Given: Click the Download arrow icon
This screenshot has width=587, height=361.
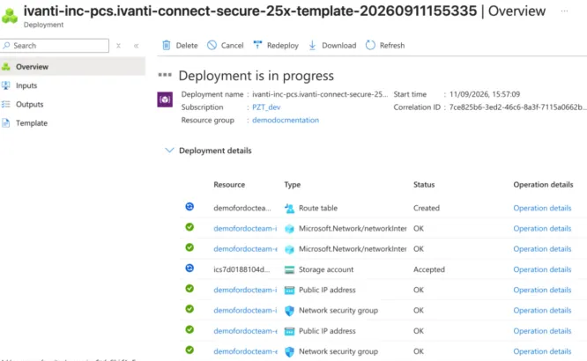Looking at the screenshot, I should [312, 45].
